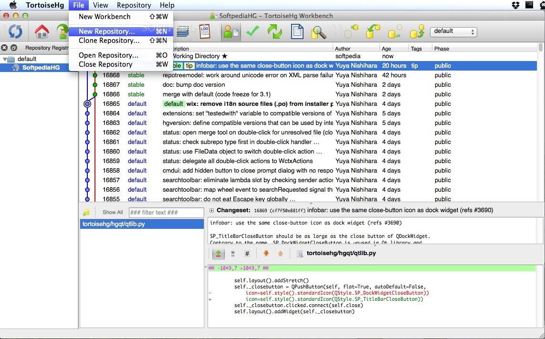Image resolution: width=545 pixels, height=339 pixels.
Task: Click the Show All button
Action: click(x=113, y=212)
